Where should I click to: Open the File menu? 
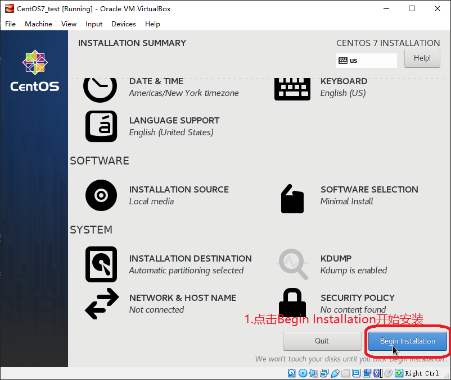coord(10,24)
